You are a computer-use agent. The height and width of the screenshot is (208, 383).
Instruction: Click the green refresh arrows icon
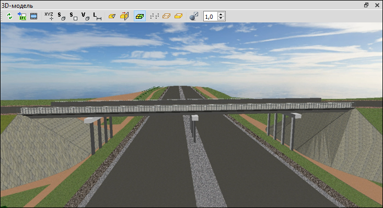[9, 16]
